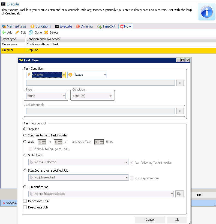Click the blue info icon

pyautogui.click(x=206, y=12)
